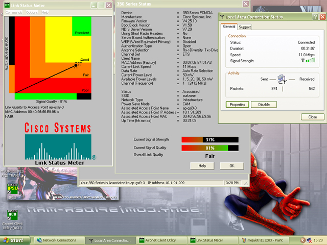Click the network computers activity icon

[x=282, y=79]
